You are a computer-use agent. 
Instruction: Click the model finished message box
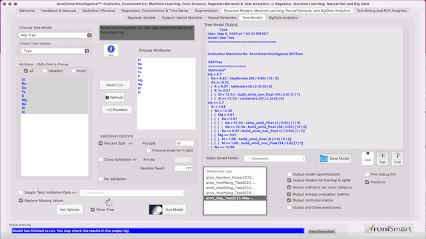(x=147, y=33)
